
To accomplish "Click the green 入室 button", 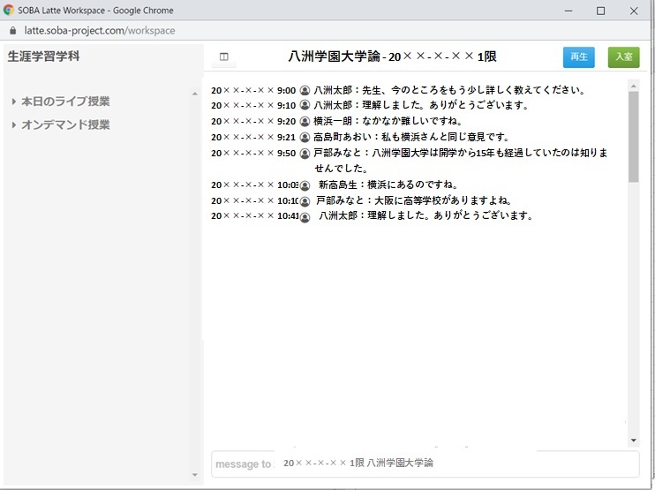I will pyautogui.click(x=624, y=57).
